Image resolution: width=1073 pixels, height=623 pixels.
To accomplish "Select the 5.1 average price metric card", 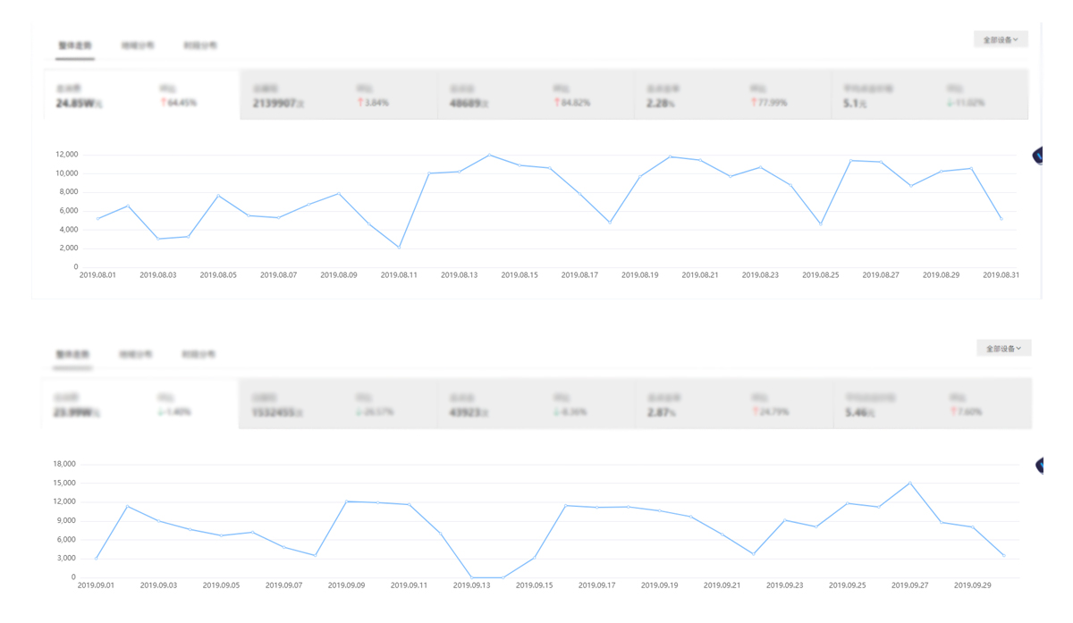I will tap(930, 95).
